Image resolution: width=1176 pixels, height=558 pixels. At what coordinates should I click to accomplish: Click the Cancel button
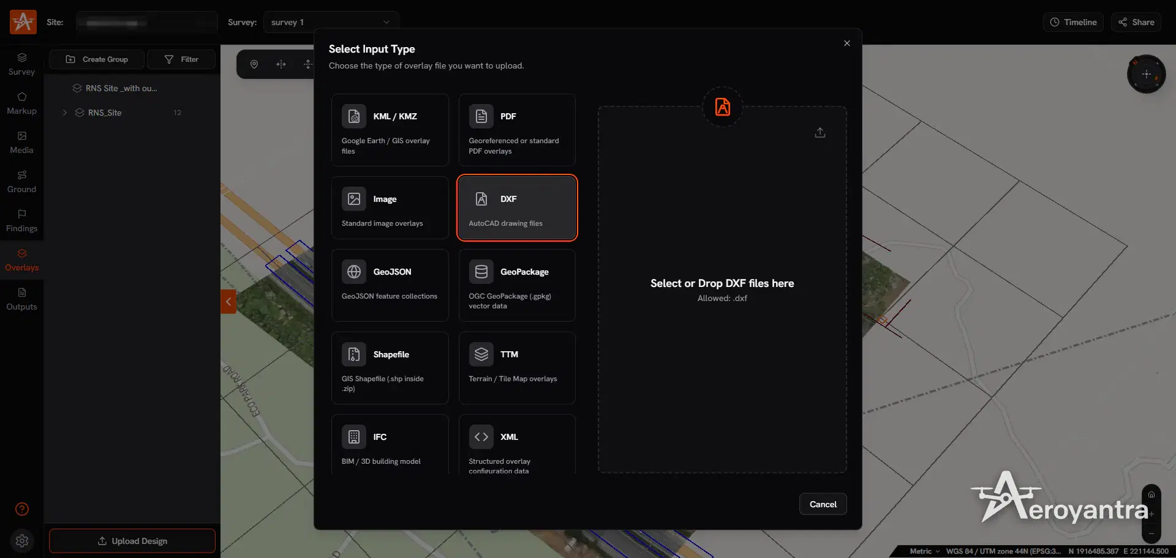pyautogui.click(x=823, y=504)
